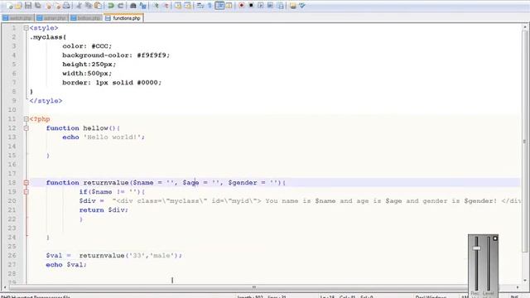Image resolution: width=530 pixels, height=298 pixels.
Task: Click on "return $div;" statement
Action: click(x=104, y=210)
